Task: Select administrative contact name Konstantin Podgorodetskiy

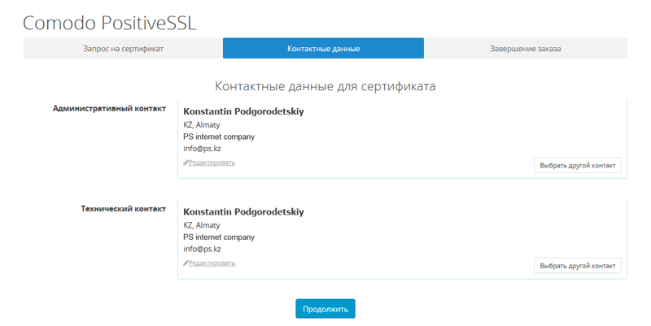Action: pos(243,111)
